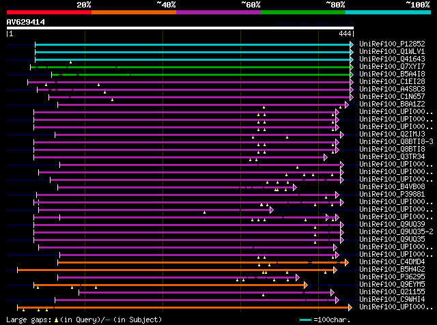Select the query name AV629414
This screenshot has height=325, width=437.
[x=26, y=22]
